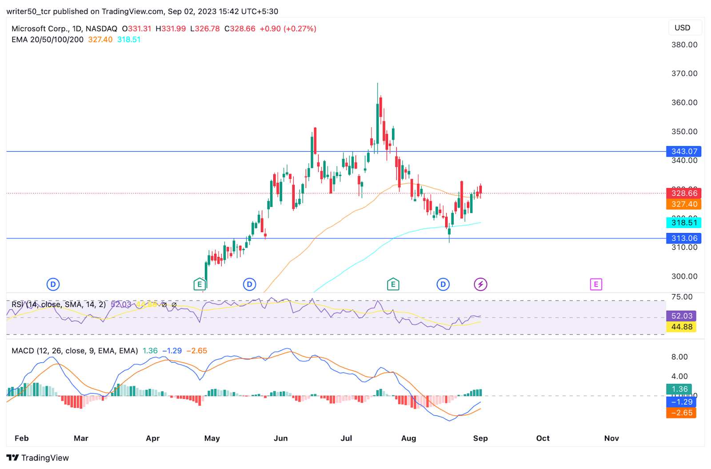Click the green 1.36 MACD histogram label
This screenshot has height=469, width=711.
pyautogui.click(x=679, y=389)
